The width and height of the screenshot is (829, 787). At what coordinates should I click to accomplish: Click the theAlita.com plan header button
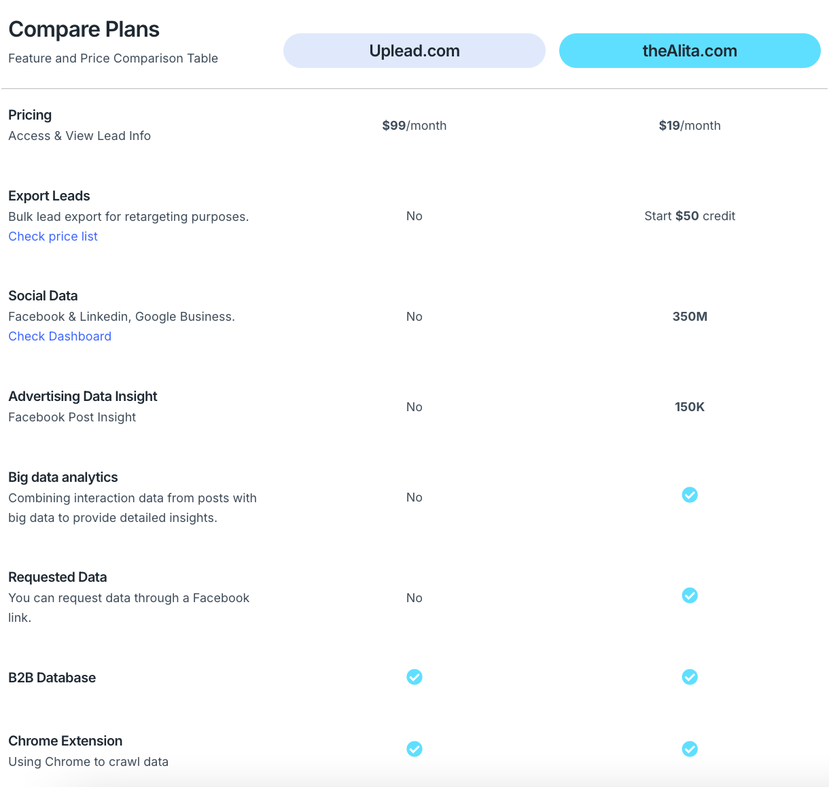click(690, 51)
